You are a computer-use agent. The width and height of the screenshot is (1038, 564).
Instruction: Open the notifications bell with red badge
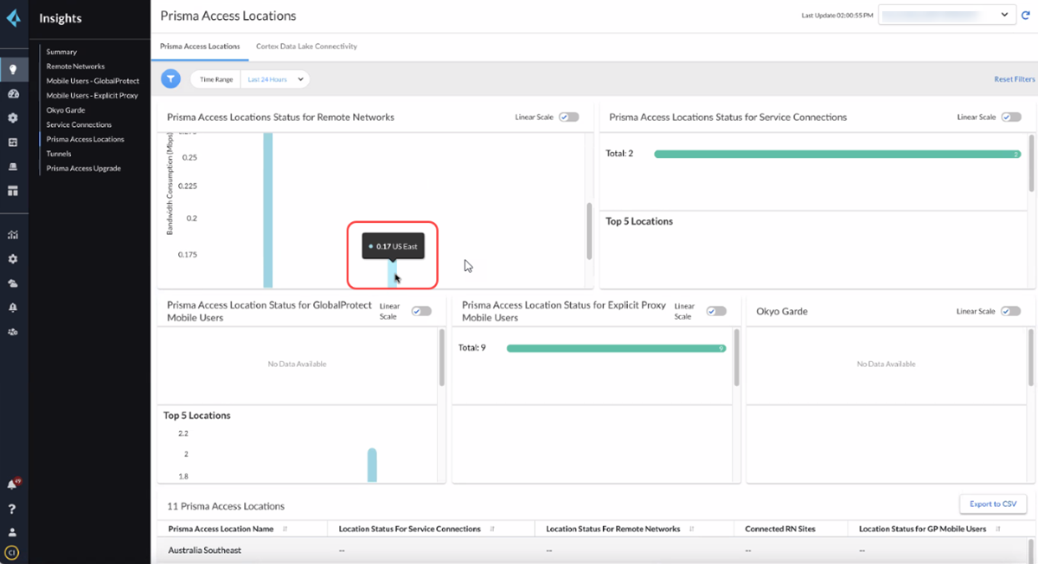[13, 485]
